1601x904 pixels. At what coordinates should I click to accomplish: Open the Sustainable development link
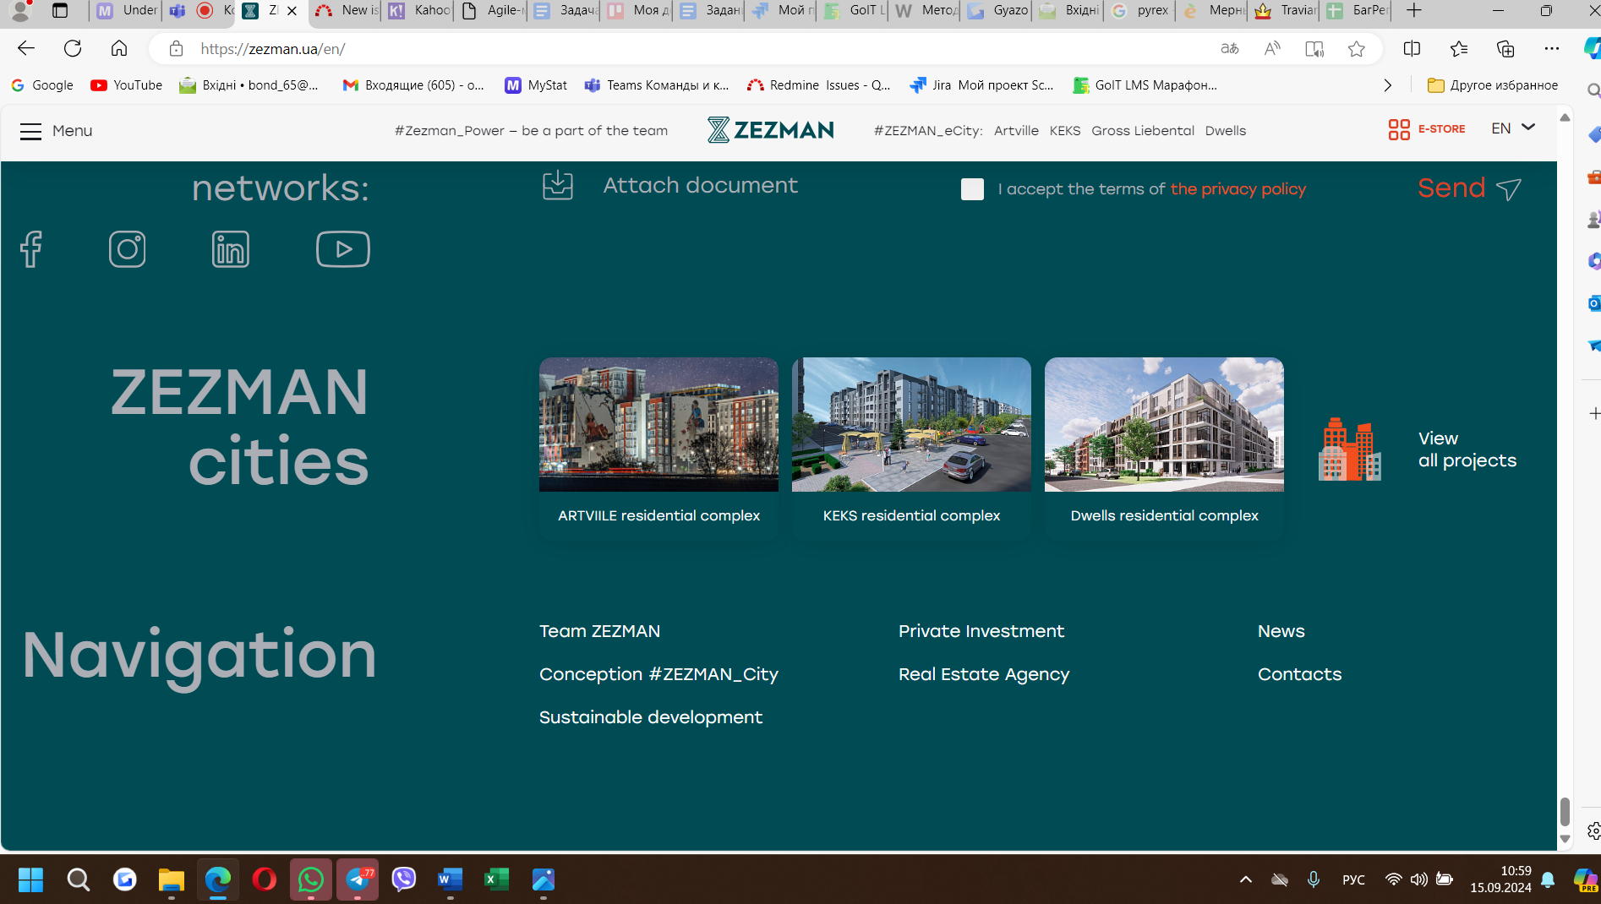(650, 717)
